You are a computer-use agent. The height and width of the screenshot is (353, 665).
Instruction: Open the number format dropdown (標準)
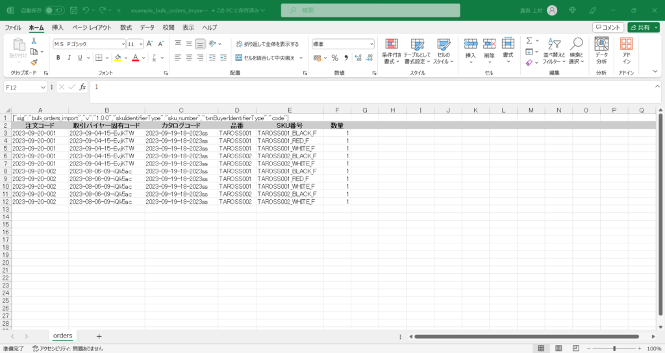pyautogui.click(x=343, y=44)
